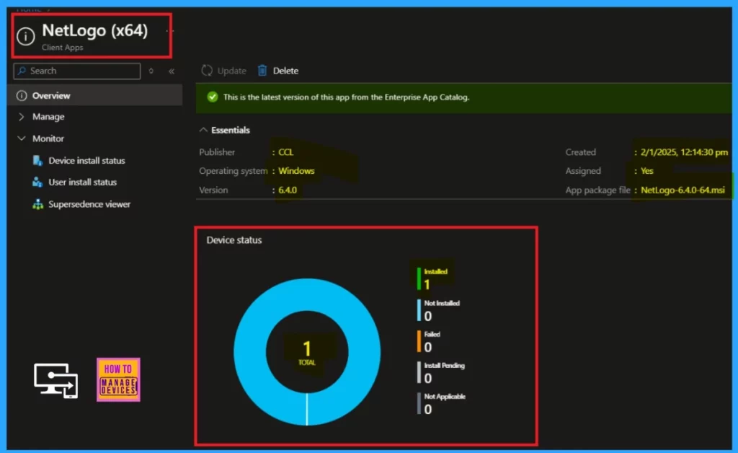
Task: Open Device install status
Action: [86, 161]
